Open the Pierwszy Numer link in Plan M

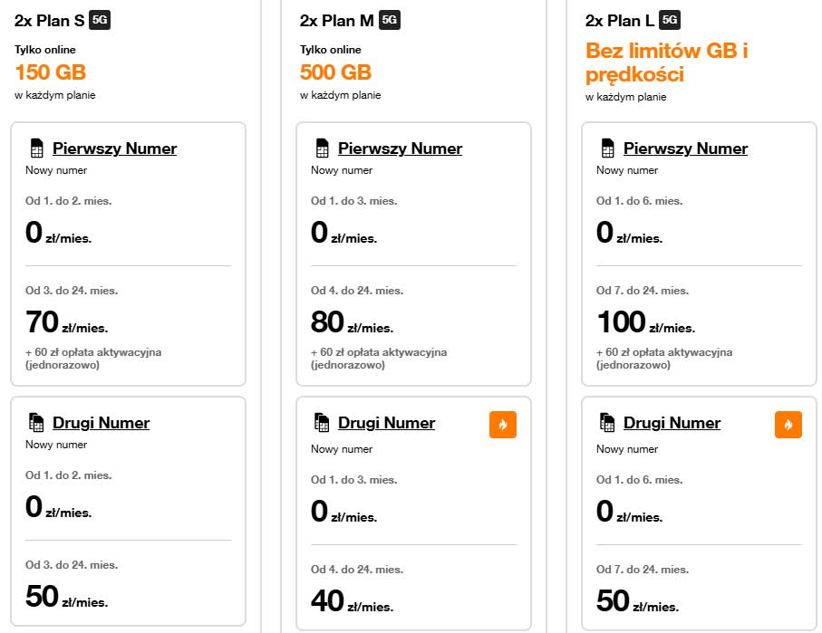click(399, 148)
